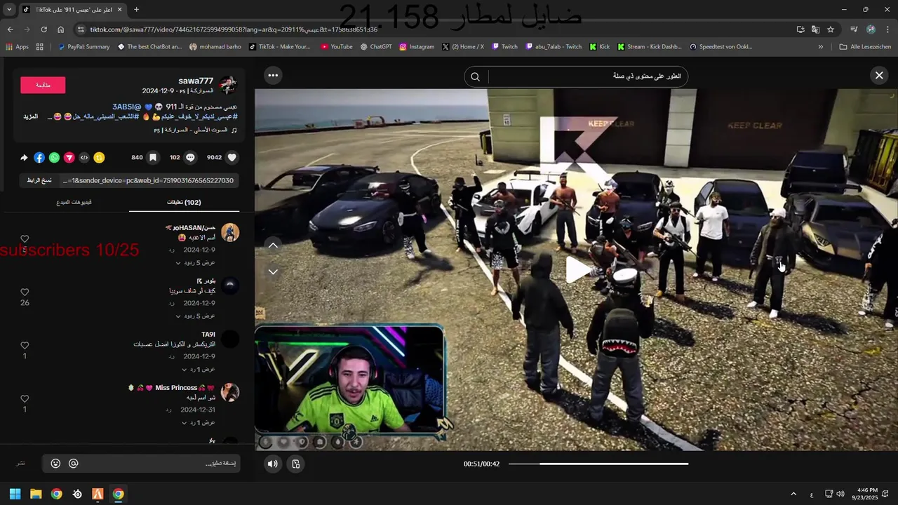This screenshot has height=505, width=898.
Task: Open the Miss Princess commenter avatar
Action: pyautogui.click(x=230, y=392)
